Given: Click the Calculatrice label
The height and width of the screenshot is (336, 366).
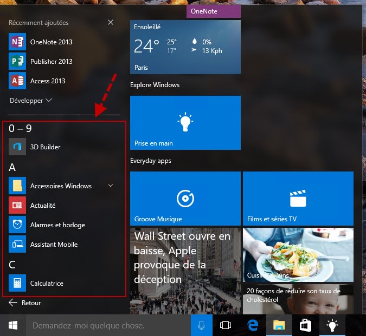Looking at the screenshot, I should click(47, 283).
